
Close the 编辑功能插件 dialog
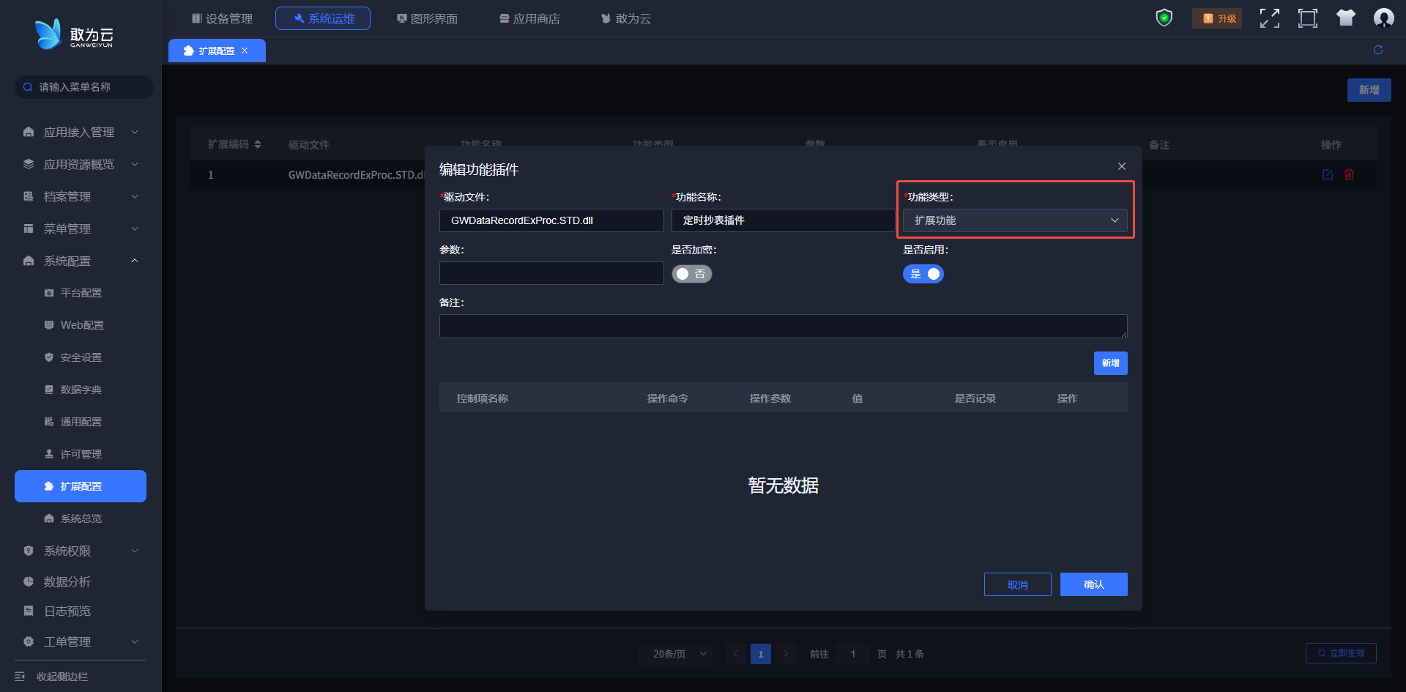1121,166
